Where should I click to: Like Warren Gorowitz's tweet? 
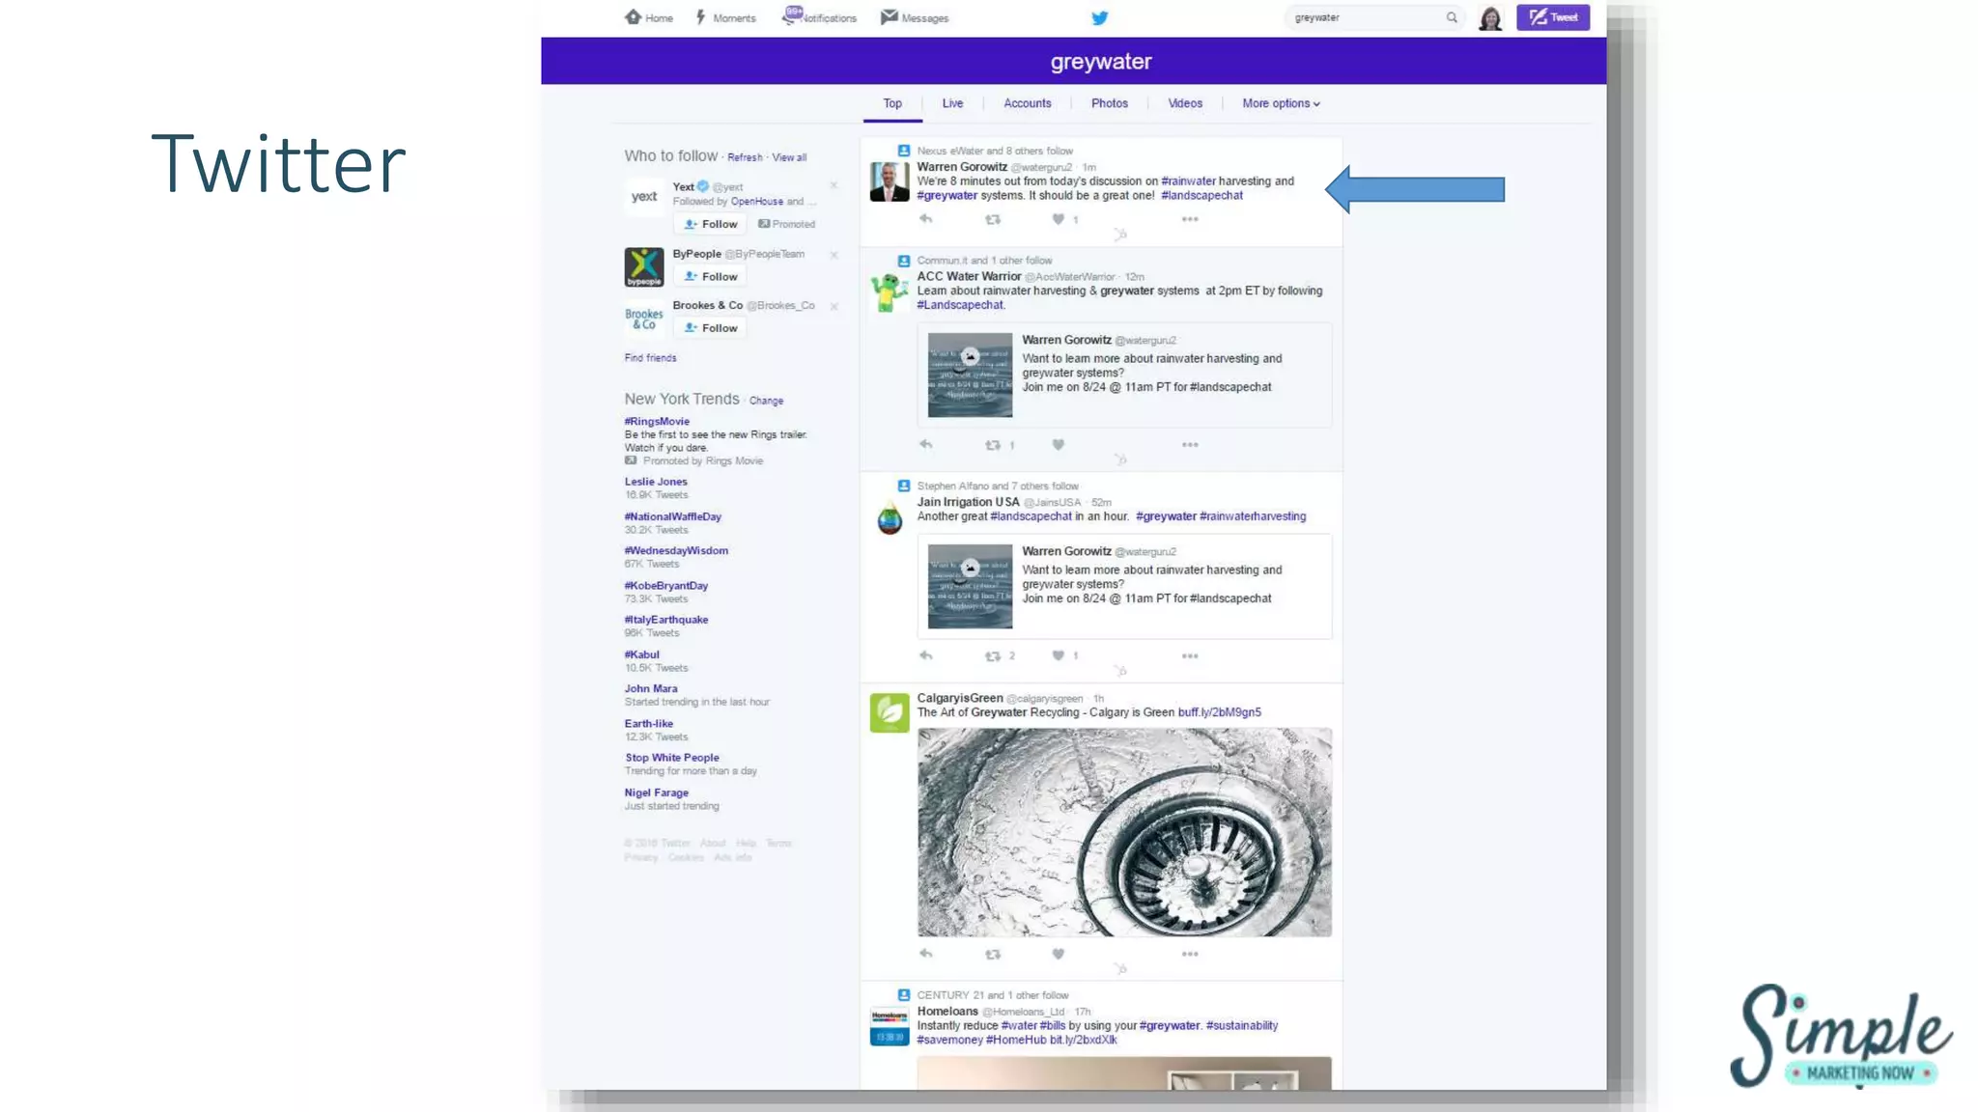[x=1058, y=219]
